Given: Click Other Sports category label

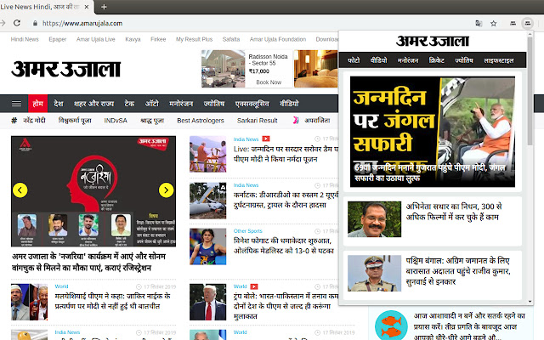Looking at the screenshot, I should point(247,231).
